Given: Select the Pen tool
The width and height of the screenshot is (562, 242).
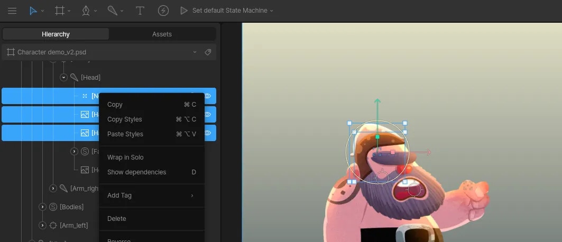Looking at the screenshot, I should (86, 11).
